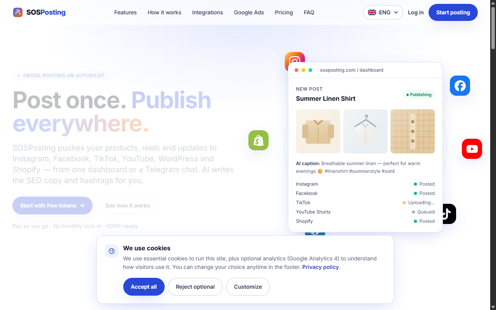Screen dimensions: 496x310
Task: Click the sosposting.com / dashboard address text
Action: click(x=351, y=70)
